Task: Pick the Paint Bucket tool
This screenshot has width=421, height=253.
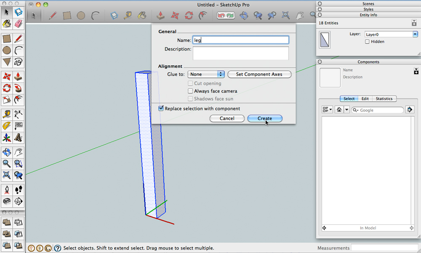Action: pos(6,24)
